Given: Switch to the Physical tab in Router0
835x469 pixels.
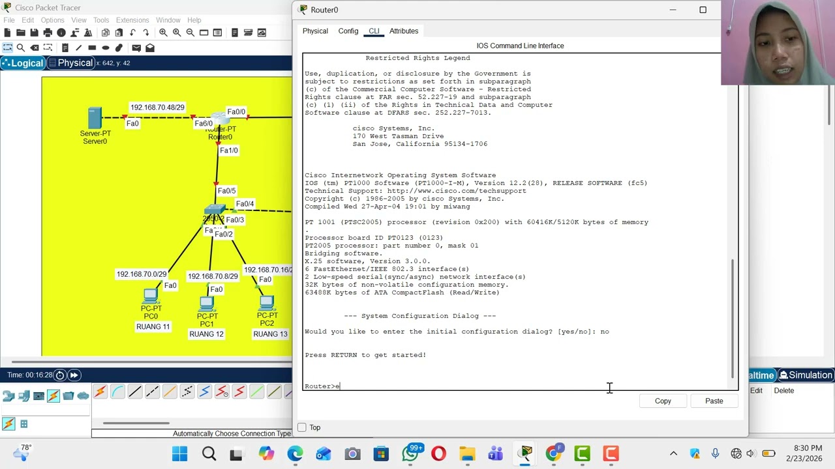Looking at the screenshot, I should [315, 31].
